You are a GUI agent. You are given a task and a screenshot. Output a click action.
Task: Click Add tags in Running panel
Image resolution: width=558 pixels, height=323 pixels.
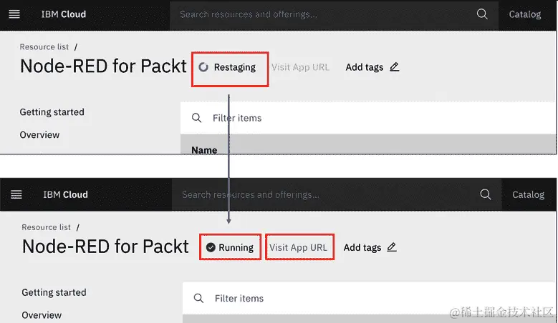(362, 247)
